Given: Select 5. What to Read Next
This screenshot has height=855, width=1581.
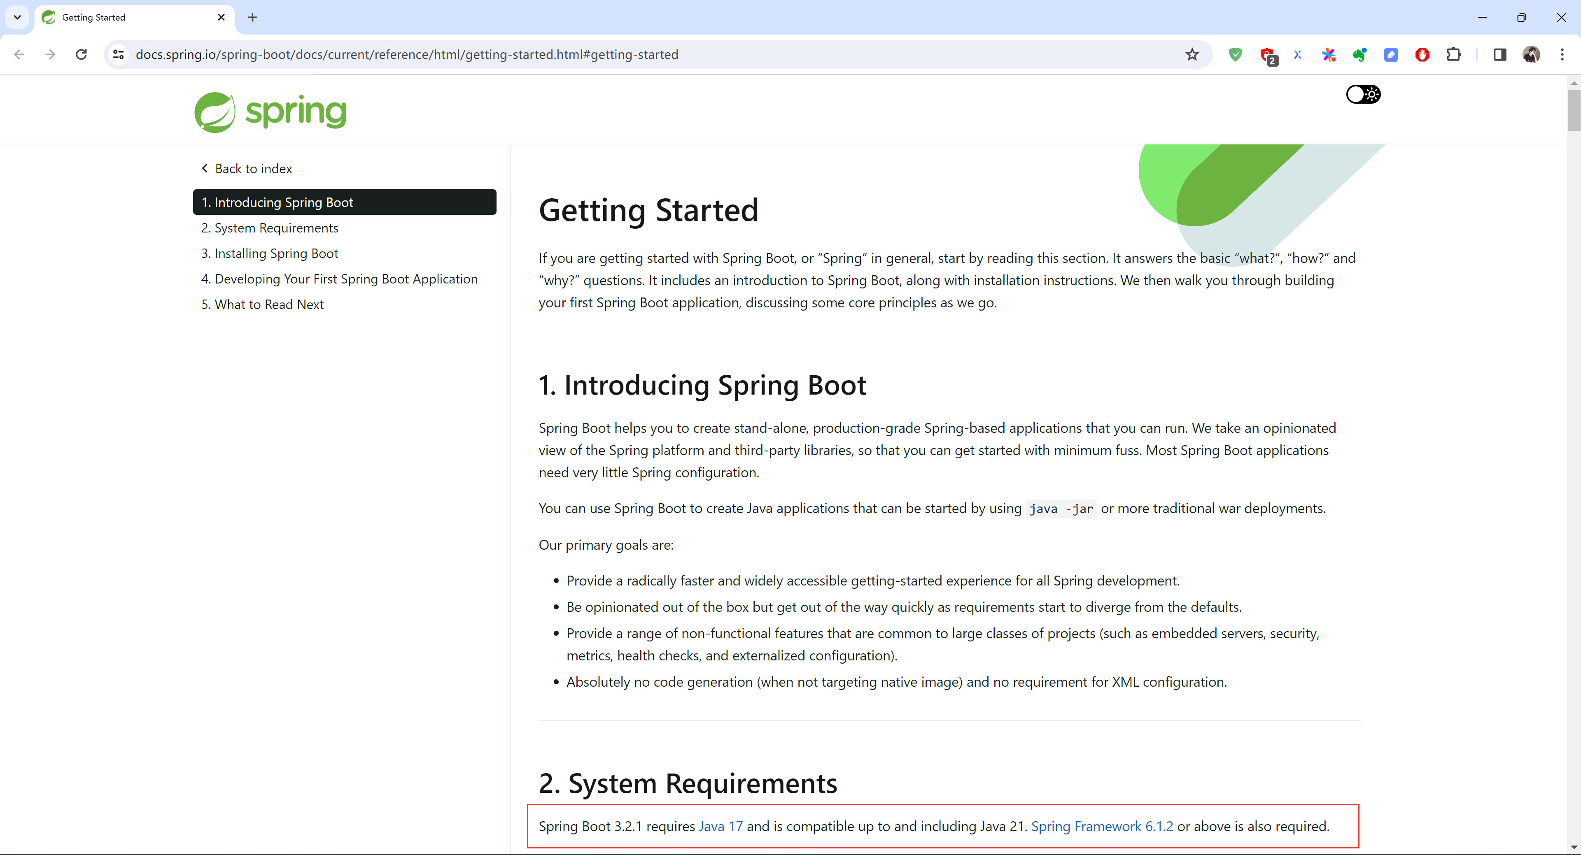Looking at the screenshot, I should (x=262, y=305).
